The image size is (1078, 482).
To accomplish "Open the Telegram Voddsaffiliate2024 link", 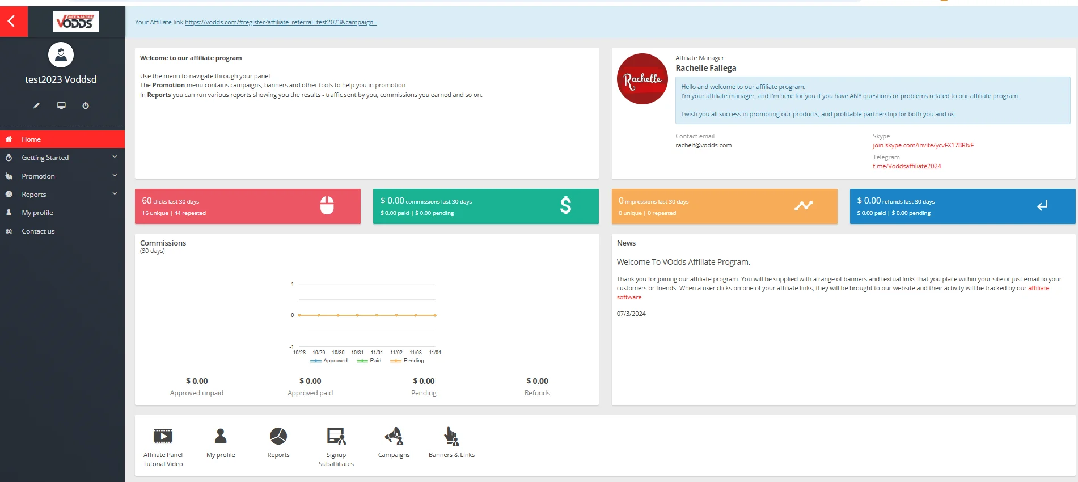I will pos(906,167).
